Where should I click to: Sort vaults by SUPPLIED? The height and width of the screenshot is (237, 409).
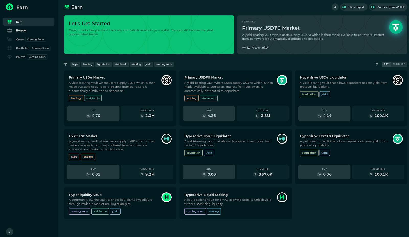pyautogui.click(x=399, y=64)
